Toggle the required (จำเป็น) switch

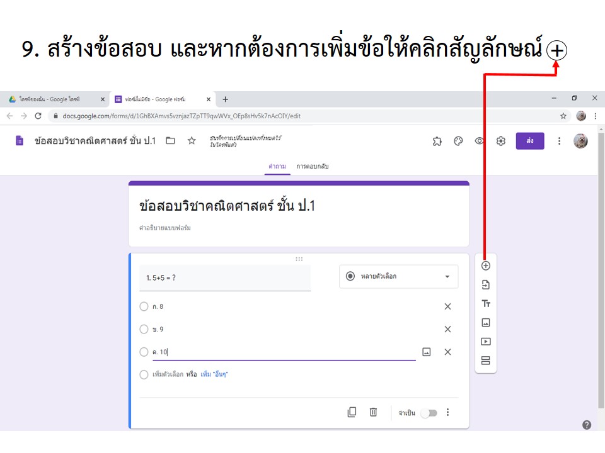[x=429, y=413]
